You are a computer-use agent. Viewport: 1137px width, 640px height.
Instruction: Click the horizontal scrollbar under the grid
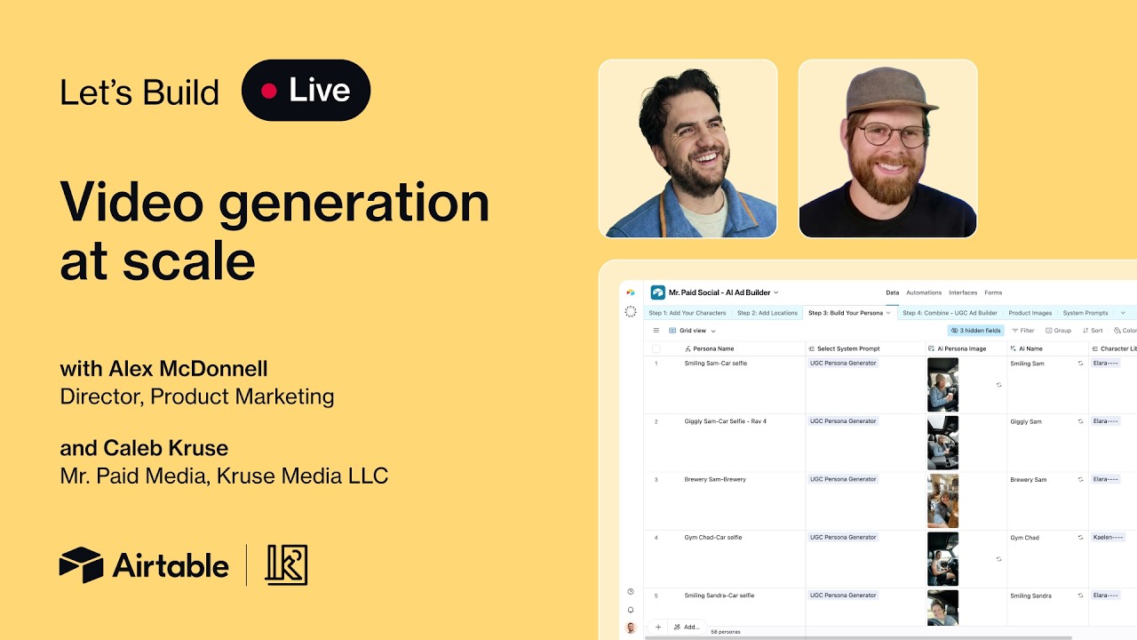[858, 637]
